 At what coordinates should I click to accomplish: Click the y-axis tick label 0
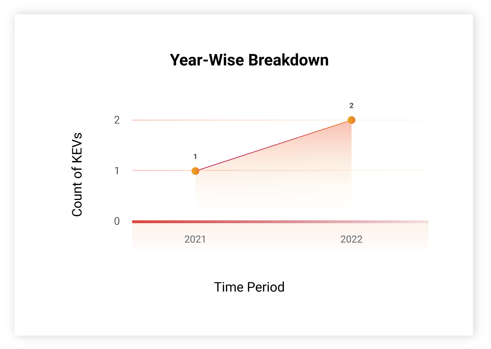[117, 222]
